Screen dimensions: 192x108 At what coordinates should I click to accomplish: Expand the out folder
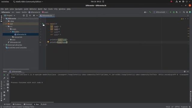tap(6, 24)
